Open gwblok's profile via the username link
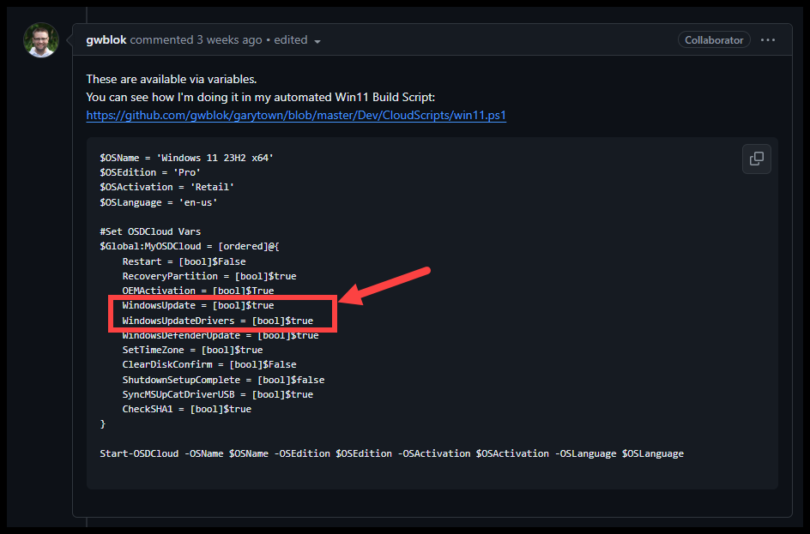This screenshot has width=810, height=534. point(105,39)
